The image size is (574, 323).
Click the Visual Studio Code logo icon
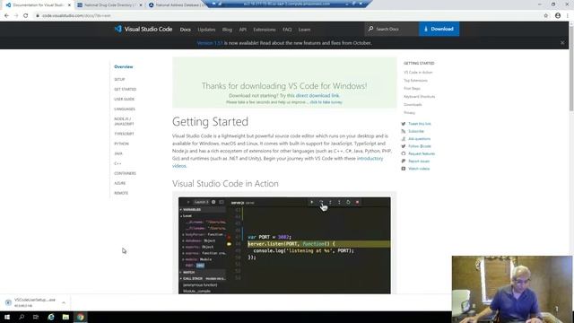pos(117,29)
